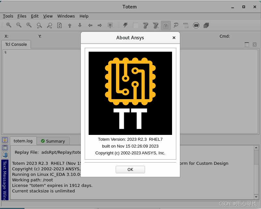Click the 'Y:' coordinate label
The width and height of the screenshot is (261, 209).
click(x=40, y=36)
